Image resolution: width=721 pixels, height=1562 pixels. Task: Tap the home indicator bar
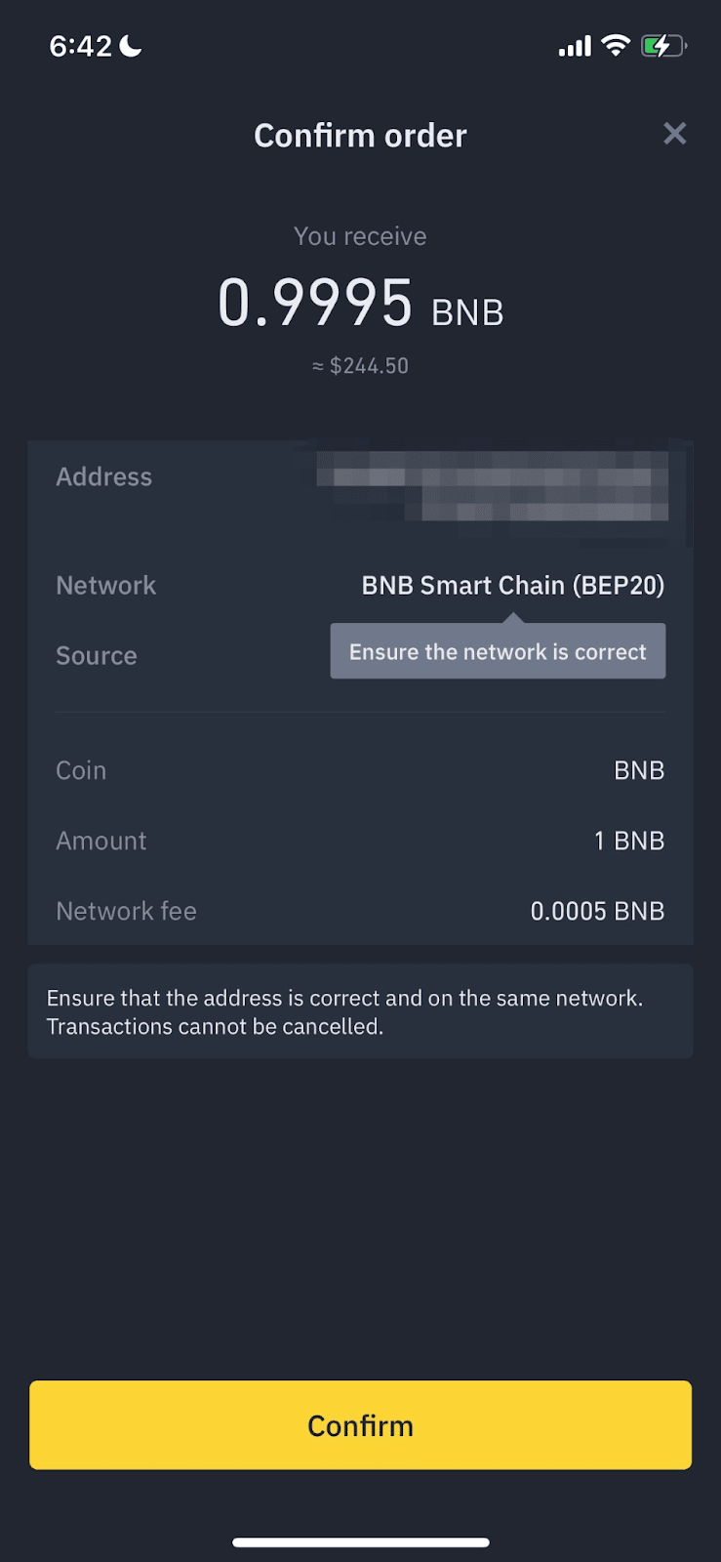[360, 1542]
